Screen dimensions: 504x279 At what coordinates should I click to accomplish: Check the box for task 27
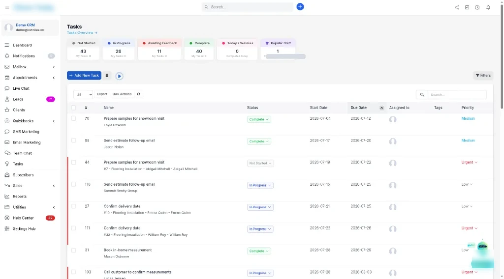(x=74, y=206)
